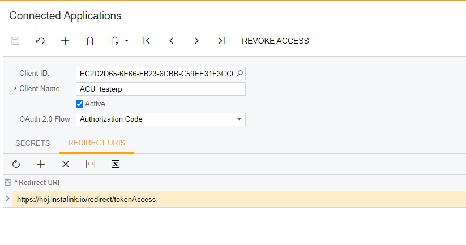This screenshot has width=466, height=245.
Task: Export redirect URIs to Excel
Action: (x=116, y=164)
